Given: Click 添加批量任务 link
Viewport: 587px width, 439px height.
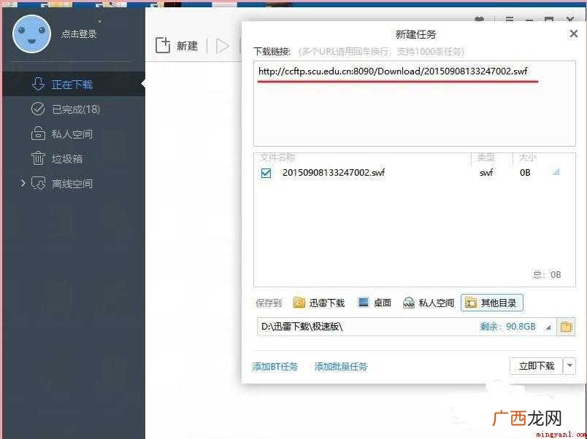Looking at the screenshot, I should click(x=341, y=367).
